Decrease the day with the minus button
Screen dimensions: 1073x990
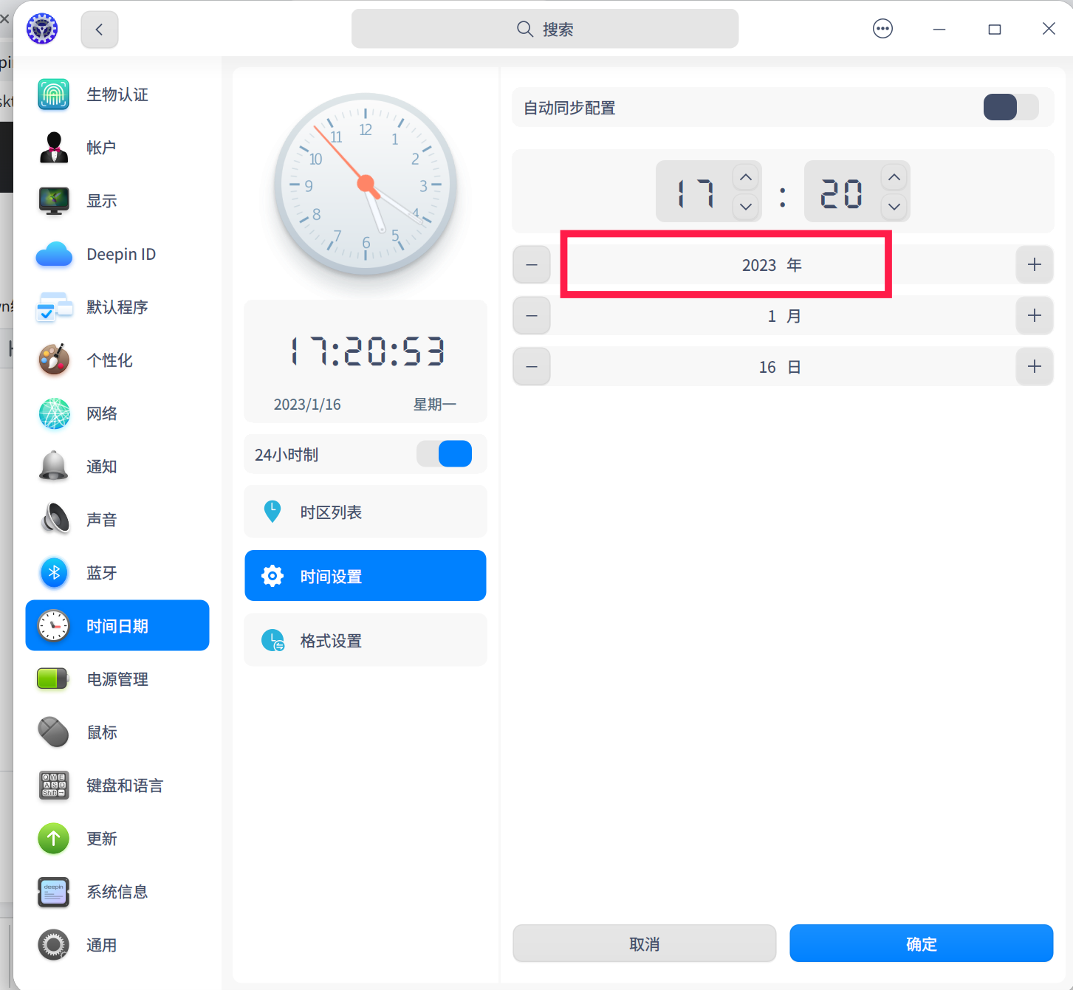[532, 366]
